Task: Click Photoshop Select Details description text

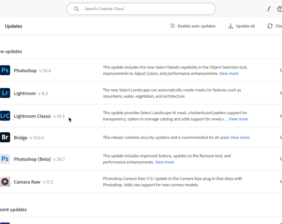Action: (175, 70)
